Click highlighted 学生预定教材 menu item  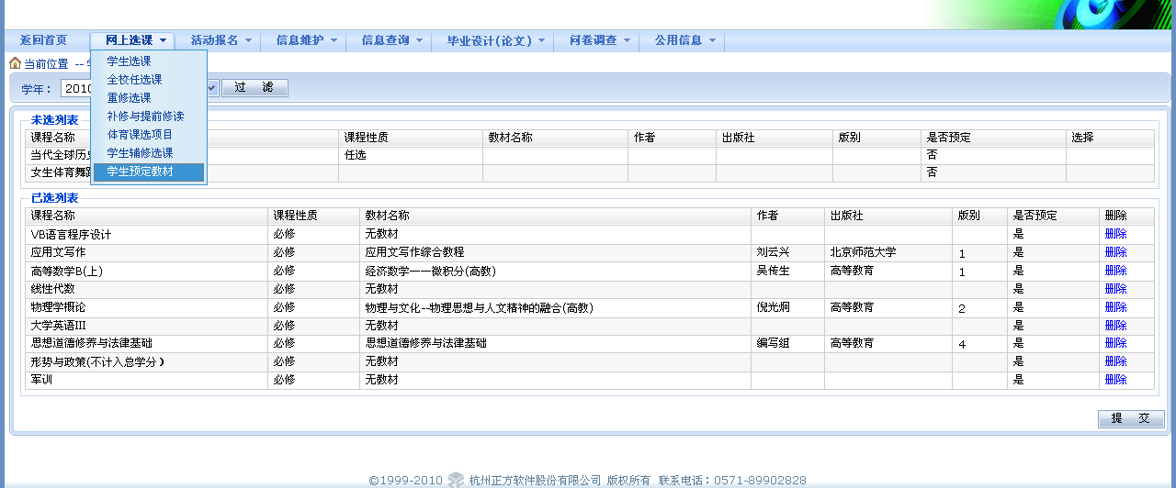pos(140,172)
